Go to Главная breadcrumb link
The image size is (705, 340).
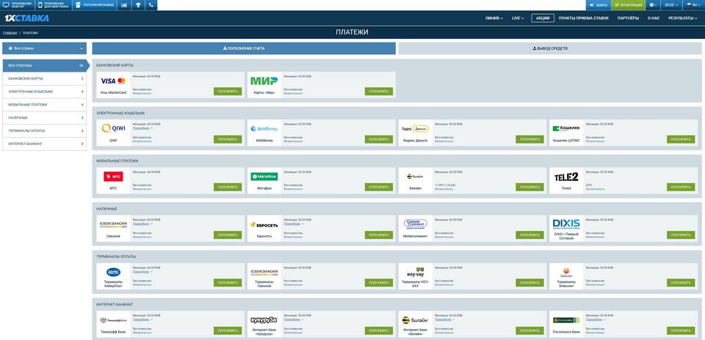pos(10,33)
